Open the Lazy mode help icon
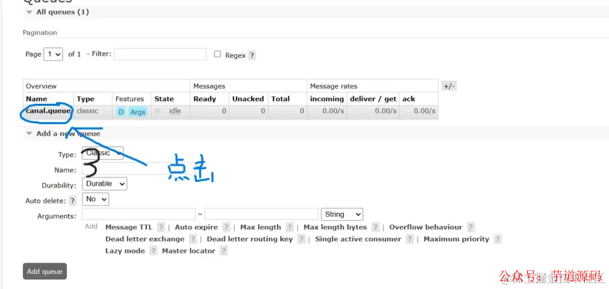609x289 pixels. click(153, 251)
